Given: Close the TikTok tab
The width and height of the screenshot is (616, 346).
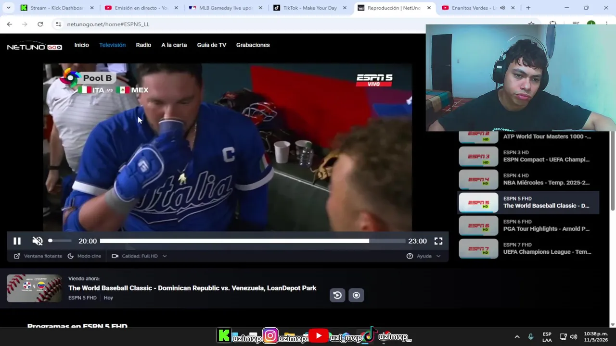Looking at the screenshot, I should point(345,8).
